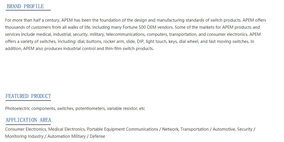284x142 pixels.
Task: Click the APPLICATION AREA heading
Action: (28, 120)
